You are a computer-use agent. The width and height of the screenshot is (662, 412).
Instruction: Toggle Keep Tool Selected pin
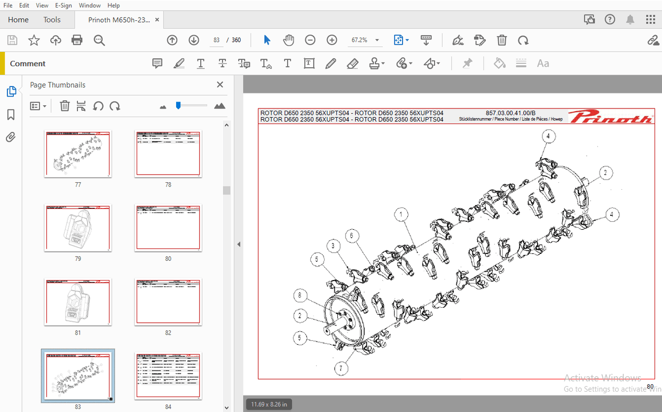click(x=467, y=63)
